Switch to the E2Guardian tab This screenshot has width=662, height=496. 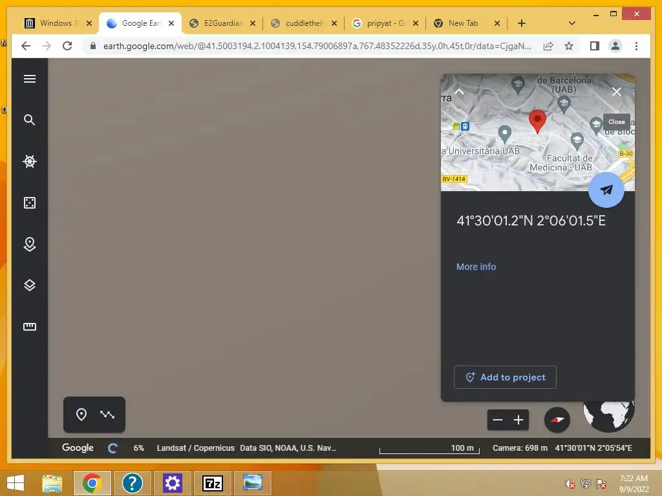point(223,23)
